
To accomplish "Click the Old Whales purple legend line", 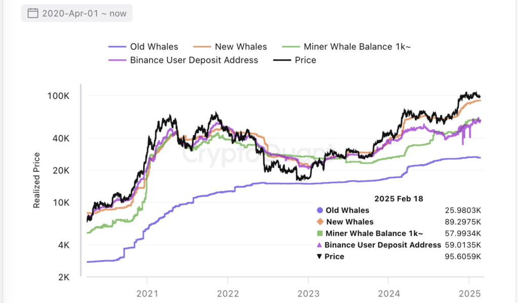I will coord(117,47).
